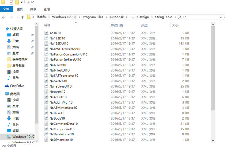The image size is (225, 148).
Task: Expand the chevron after StringTable in the path
Action: [175, 17]
